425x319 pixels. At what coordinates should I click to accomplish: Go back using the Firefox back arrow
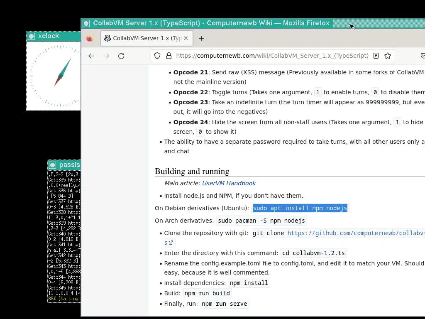point(91,56)
